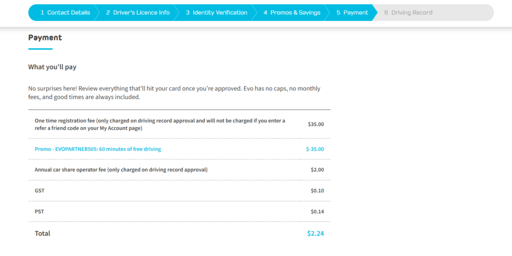Click the Annual car share operator fee text

(121, 170)
